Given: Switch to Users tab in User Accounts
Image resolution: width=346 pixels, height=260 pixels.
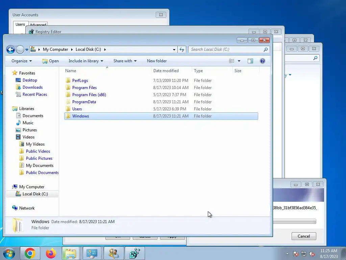Looking at the screenshot, I should click(20, 24).
